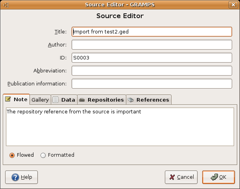Screen dimensions: 240x189
Task: Click the Help question mark icon
Action: point(15,177)
